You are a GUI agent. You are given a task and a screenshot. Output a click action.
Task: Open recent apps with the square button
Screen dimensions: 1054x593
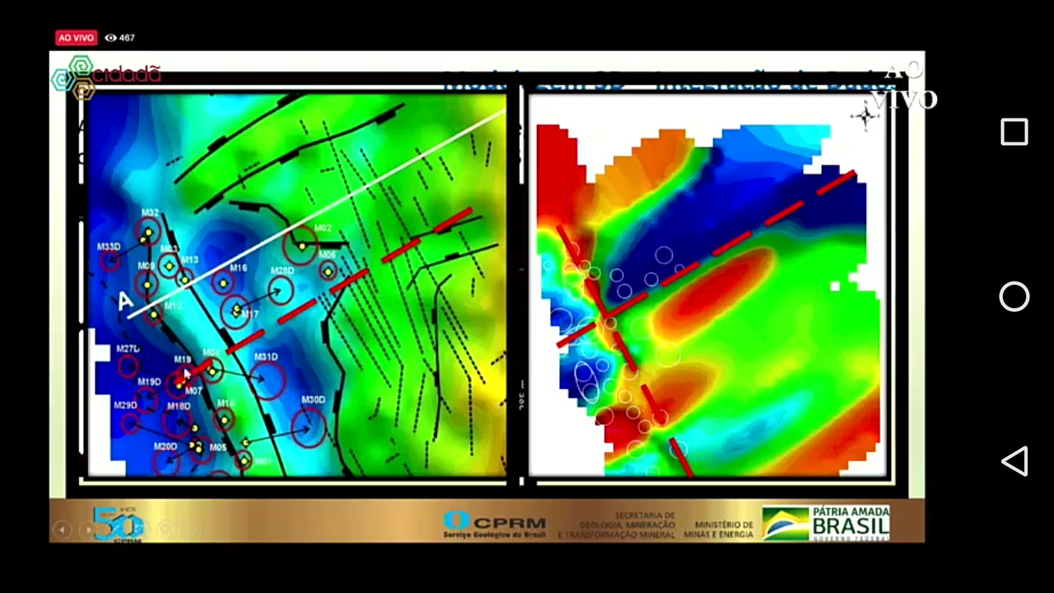pos(1014,132)
